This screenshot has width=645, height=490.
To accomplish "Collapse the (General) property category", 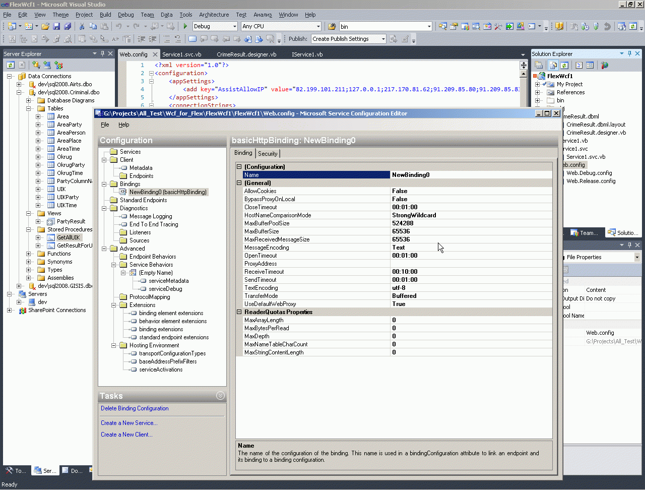I will pos(239,183).
